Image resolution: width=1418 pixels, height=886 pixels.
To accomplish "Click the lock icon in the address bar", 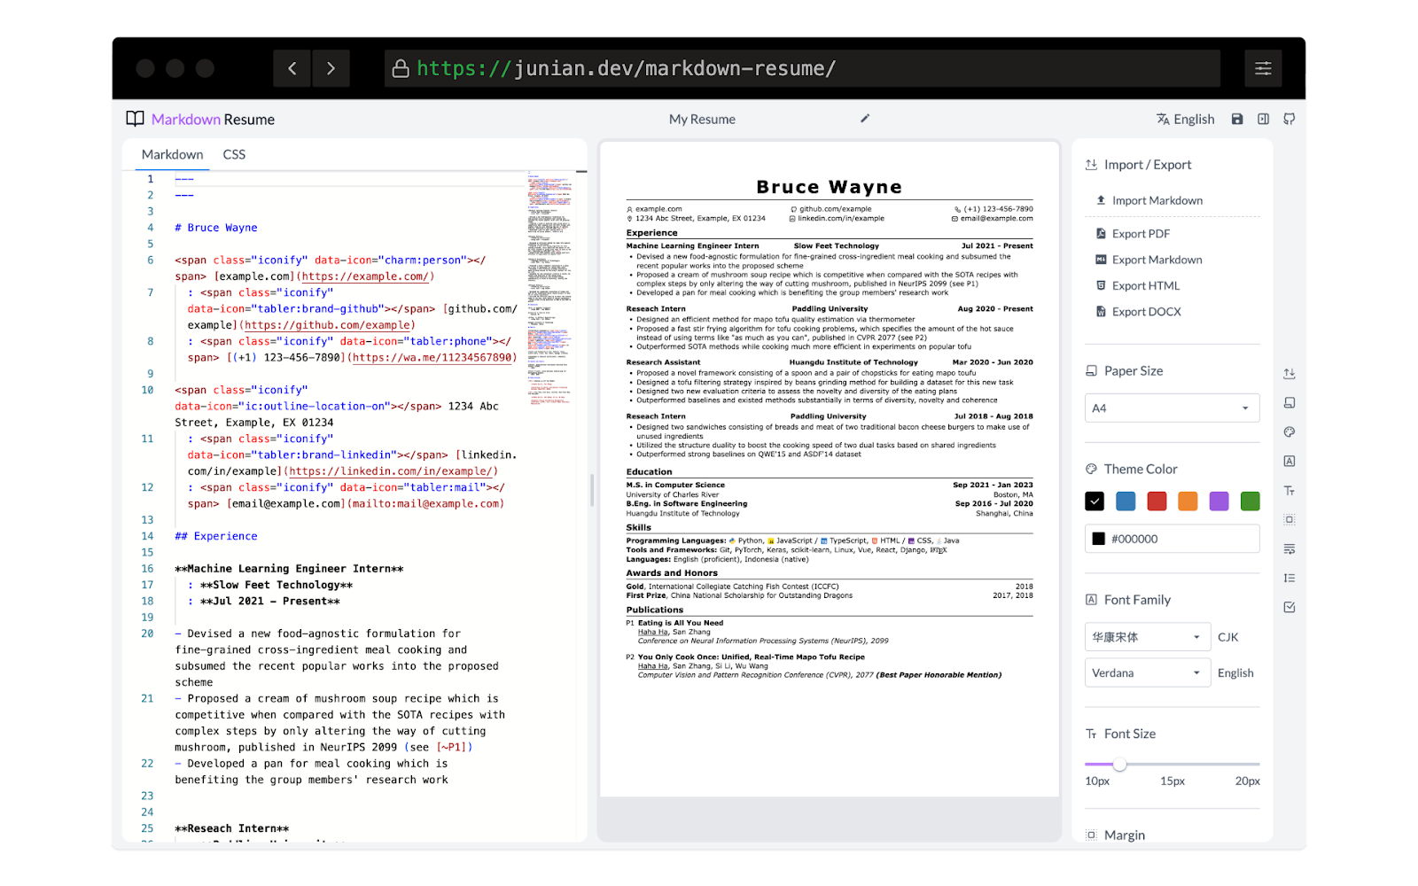I will tap(401, 68).
